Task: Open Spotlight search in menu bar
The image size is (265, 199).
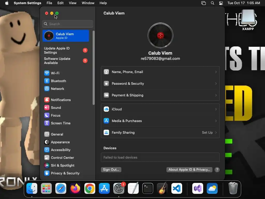Action: point(212,3)
